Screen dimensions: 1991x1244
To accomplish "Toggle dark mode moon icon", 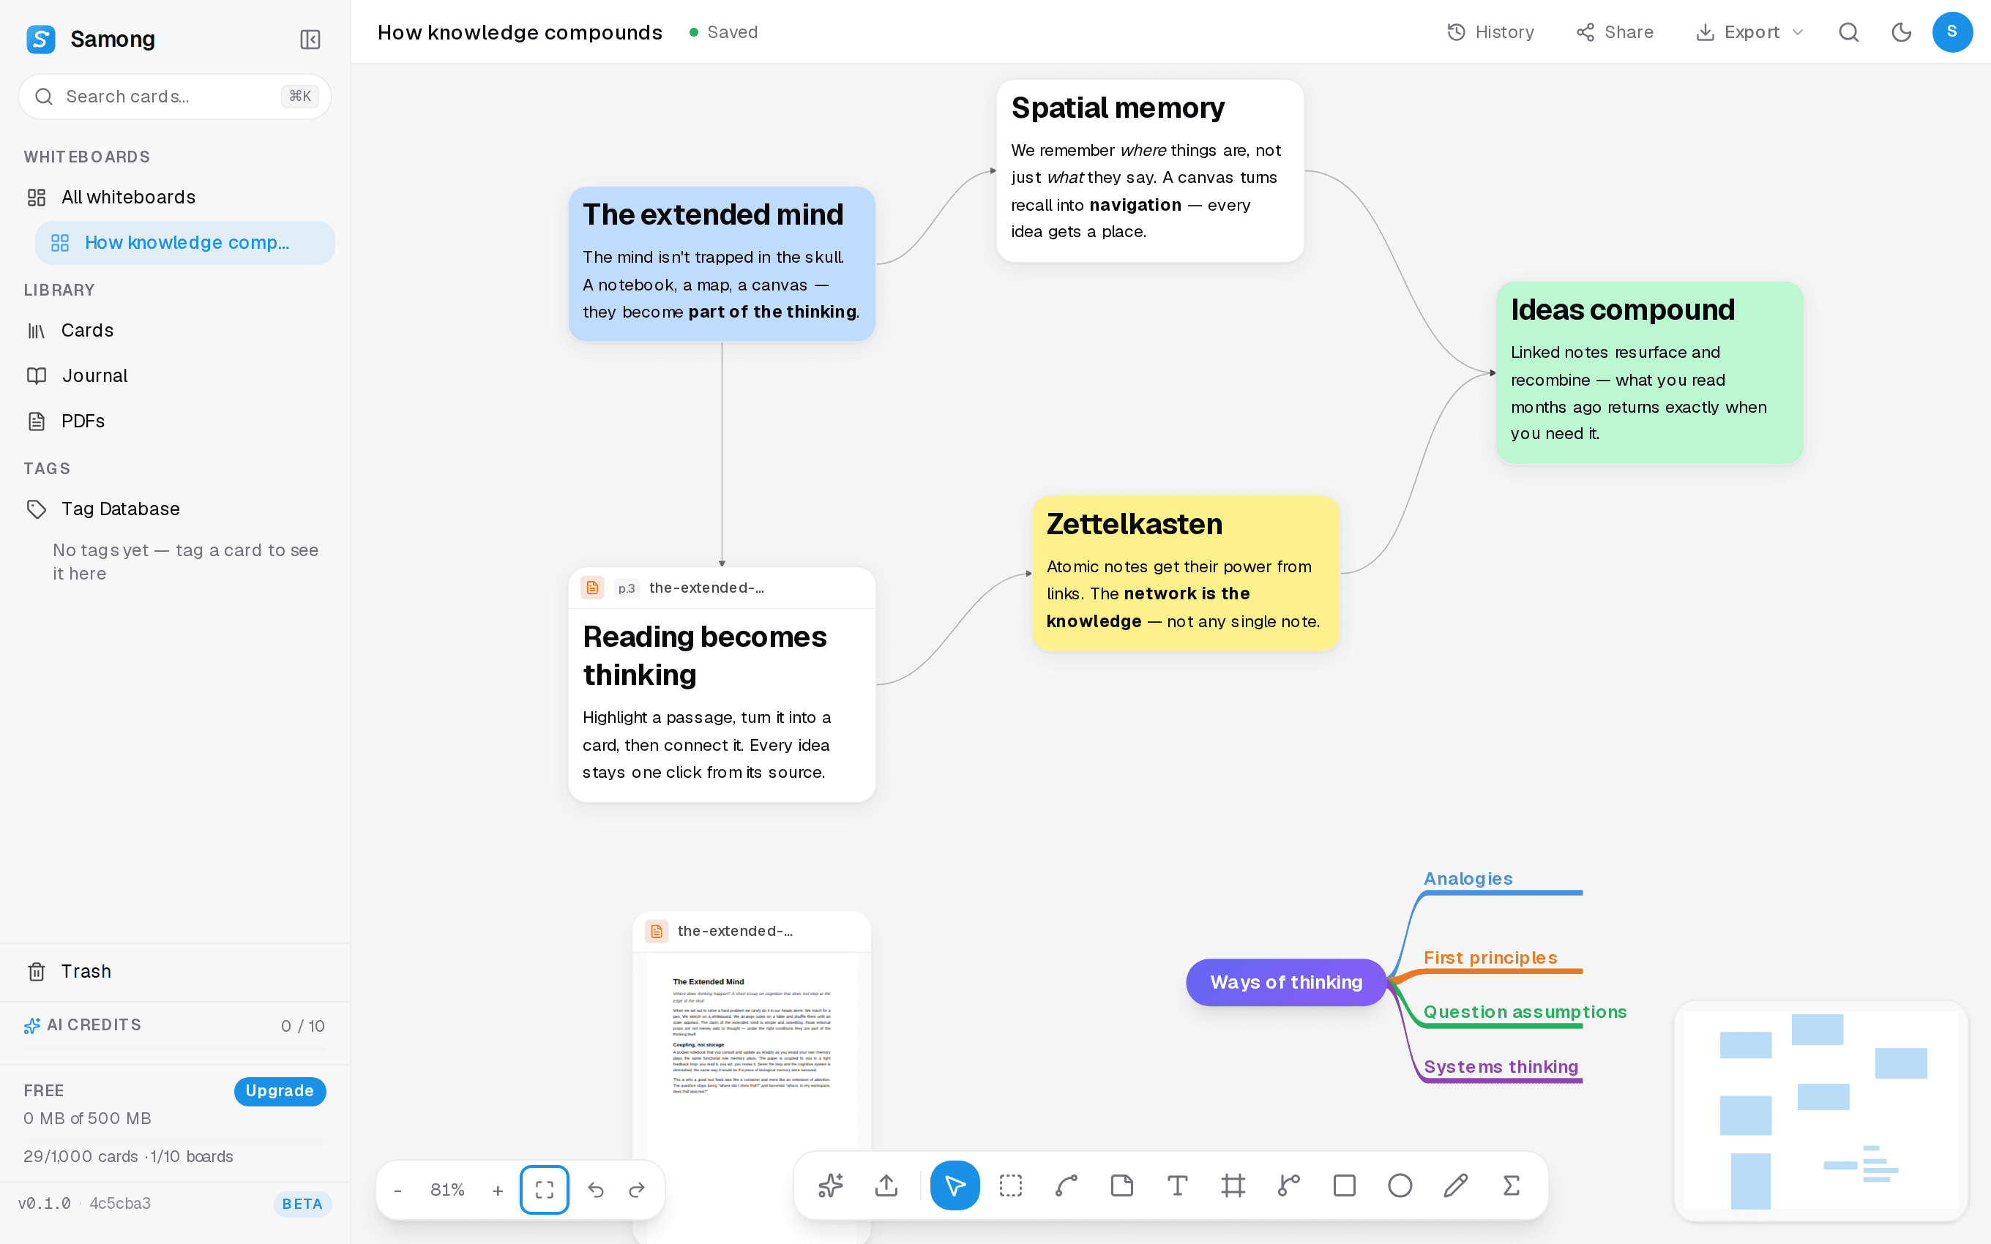I will click(1901, 32).
